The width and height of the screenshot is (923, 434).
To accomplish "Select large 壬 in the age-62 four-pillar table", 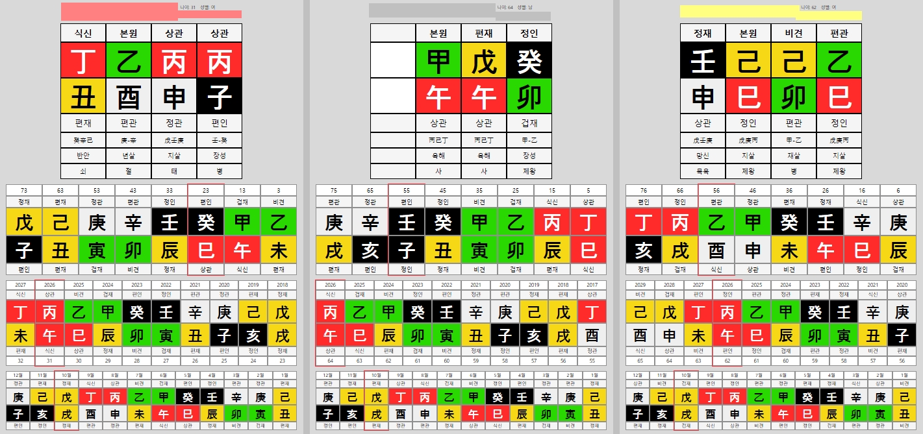I will [x=703, y=60].
